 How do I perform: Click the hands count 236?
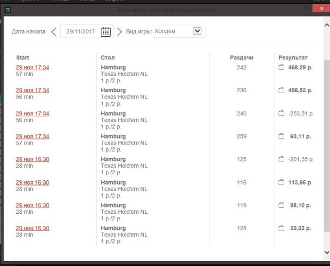[241, 90]
